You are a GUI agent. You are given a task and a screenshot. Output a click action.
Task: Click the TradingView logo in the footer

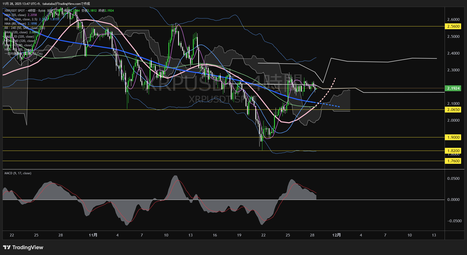pyautogui.click(x=23, y=247)
